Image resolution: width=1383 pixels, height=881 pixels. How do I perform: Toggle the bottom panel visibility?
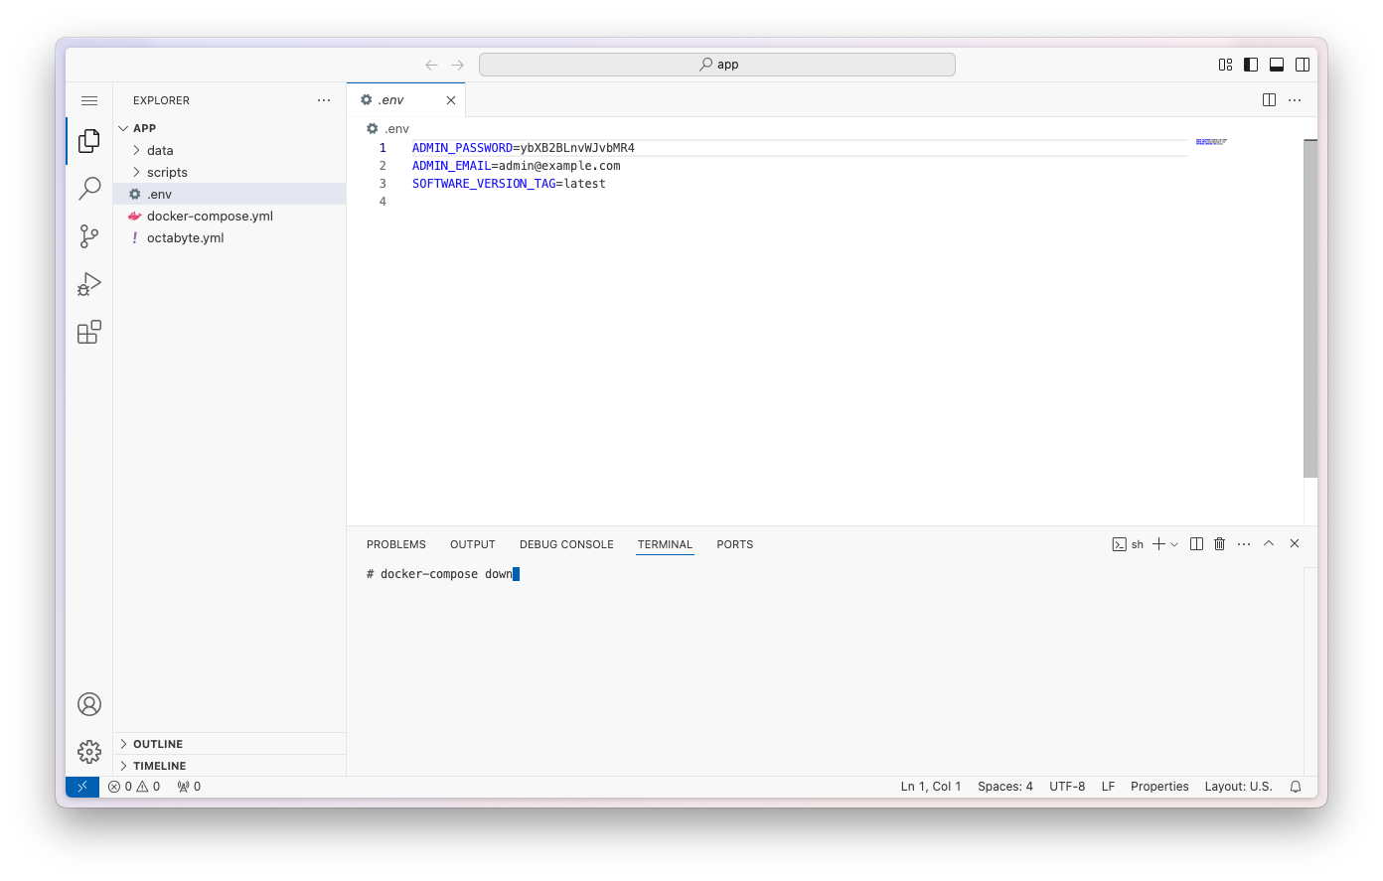coord(1277,65)
